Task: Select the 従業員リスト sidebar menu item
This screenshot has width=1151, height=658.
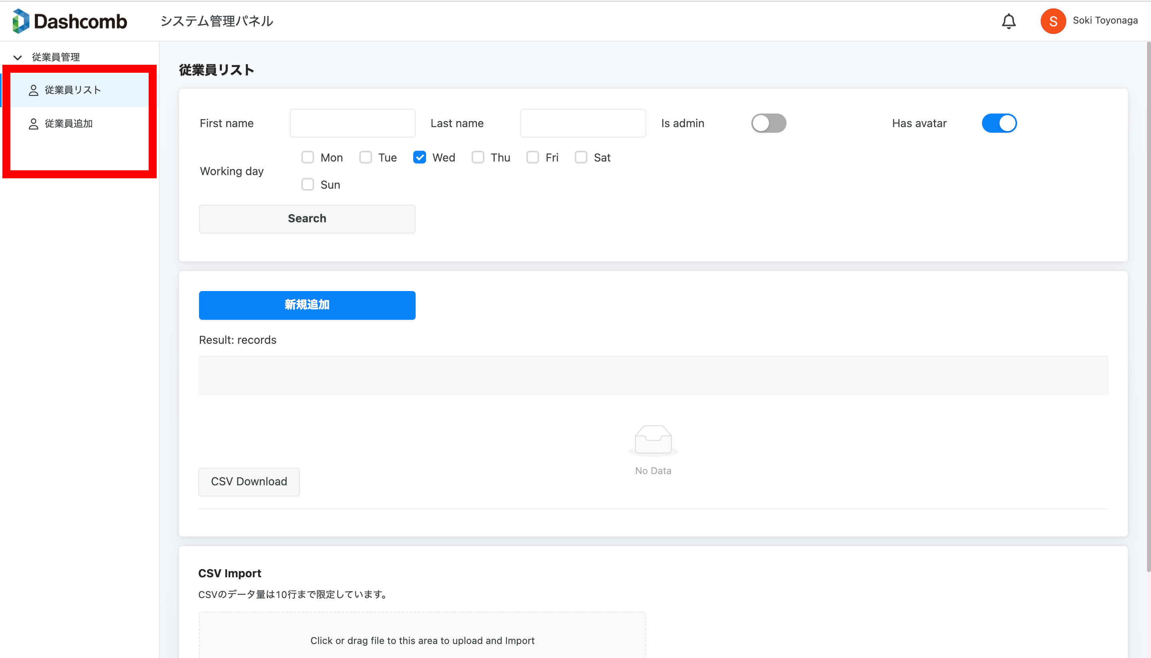Action: (72, 90)
